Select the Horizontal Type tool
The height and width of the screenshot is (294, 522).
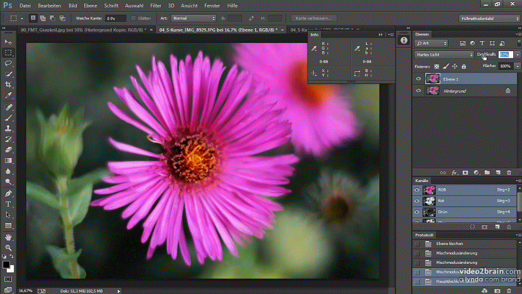coord(8,204)
